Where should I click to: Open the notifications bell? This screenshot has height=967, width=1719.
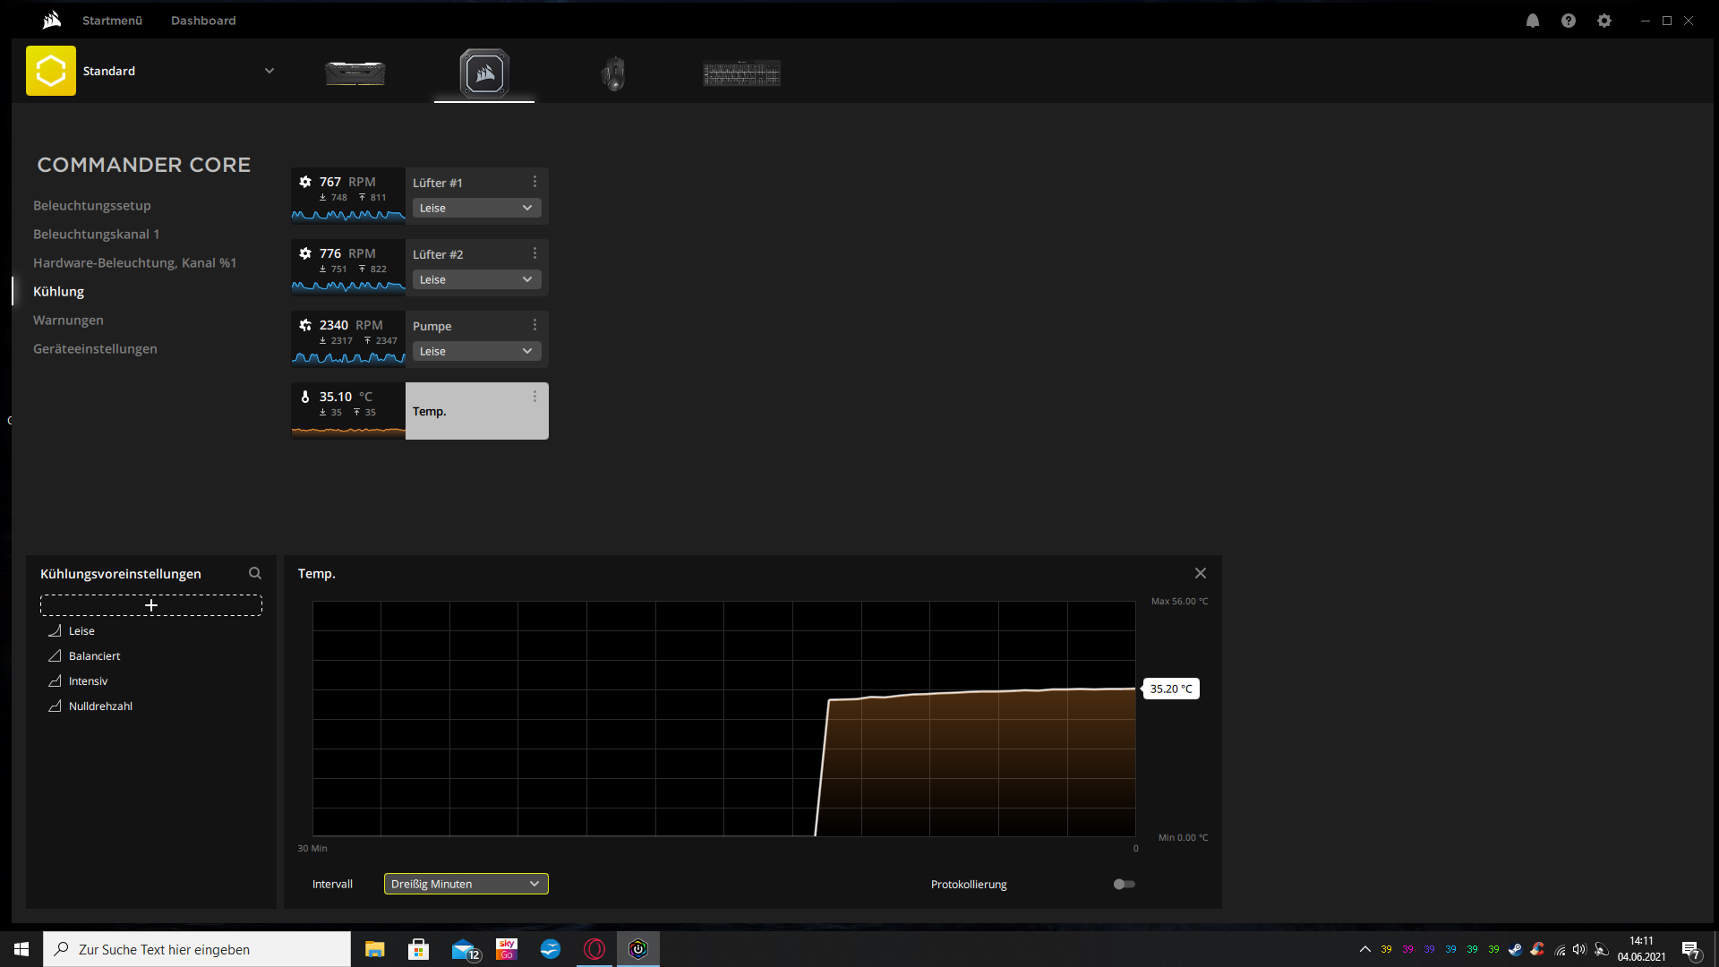(1533, 21)
